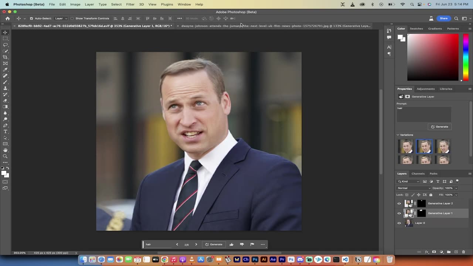Open the Auto-Select Layer dropdown
Screen dimensions: 473x266
tap(61, 18)
